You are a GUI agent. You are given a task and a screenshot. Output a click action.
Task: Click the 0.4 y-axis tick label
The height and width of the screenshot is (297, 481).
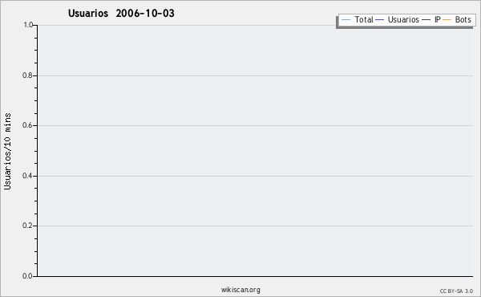27,176
